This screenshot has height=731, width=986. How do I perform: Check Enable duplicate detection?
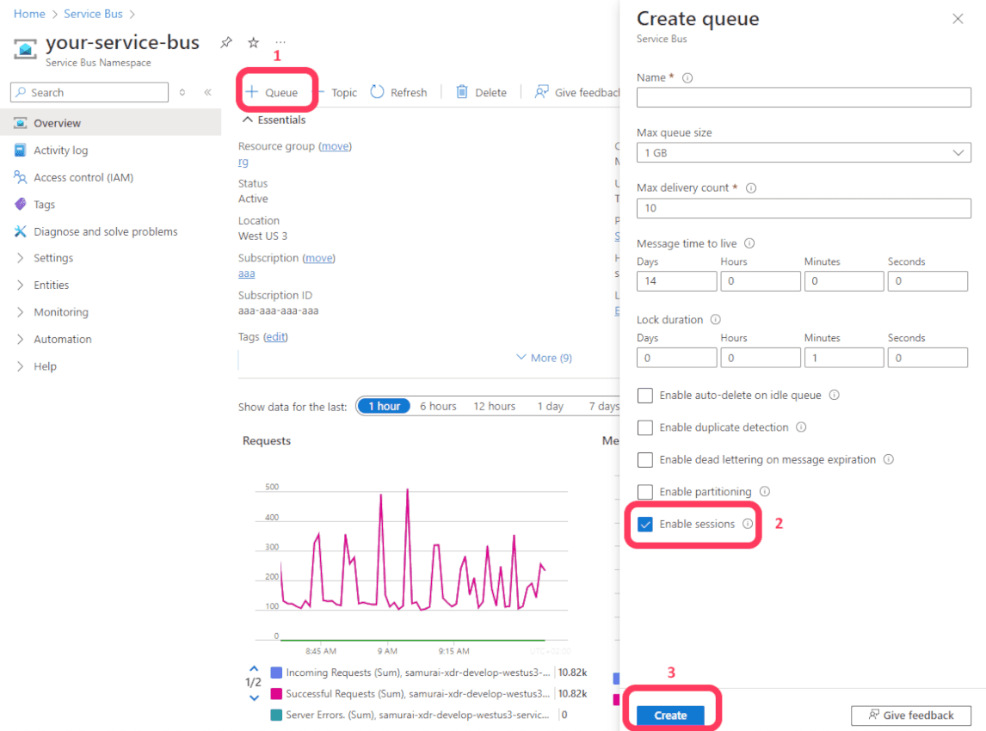(644, 427)
